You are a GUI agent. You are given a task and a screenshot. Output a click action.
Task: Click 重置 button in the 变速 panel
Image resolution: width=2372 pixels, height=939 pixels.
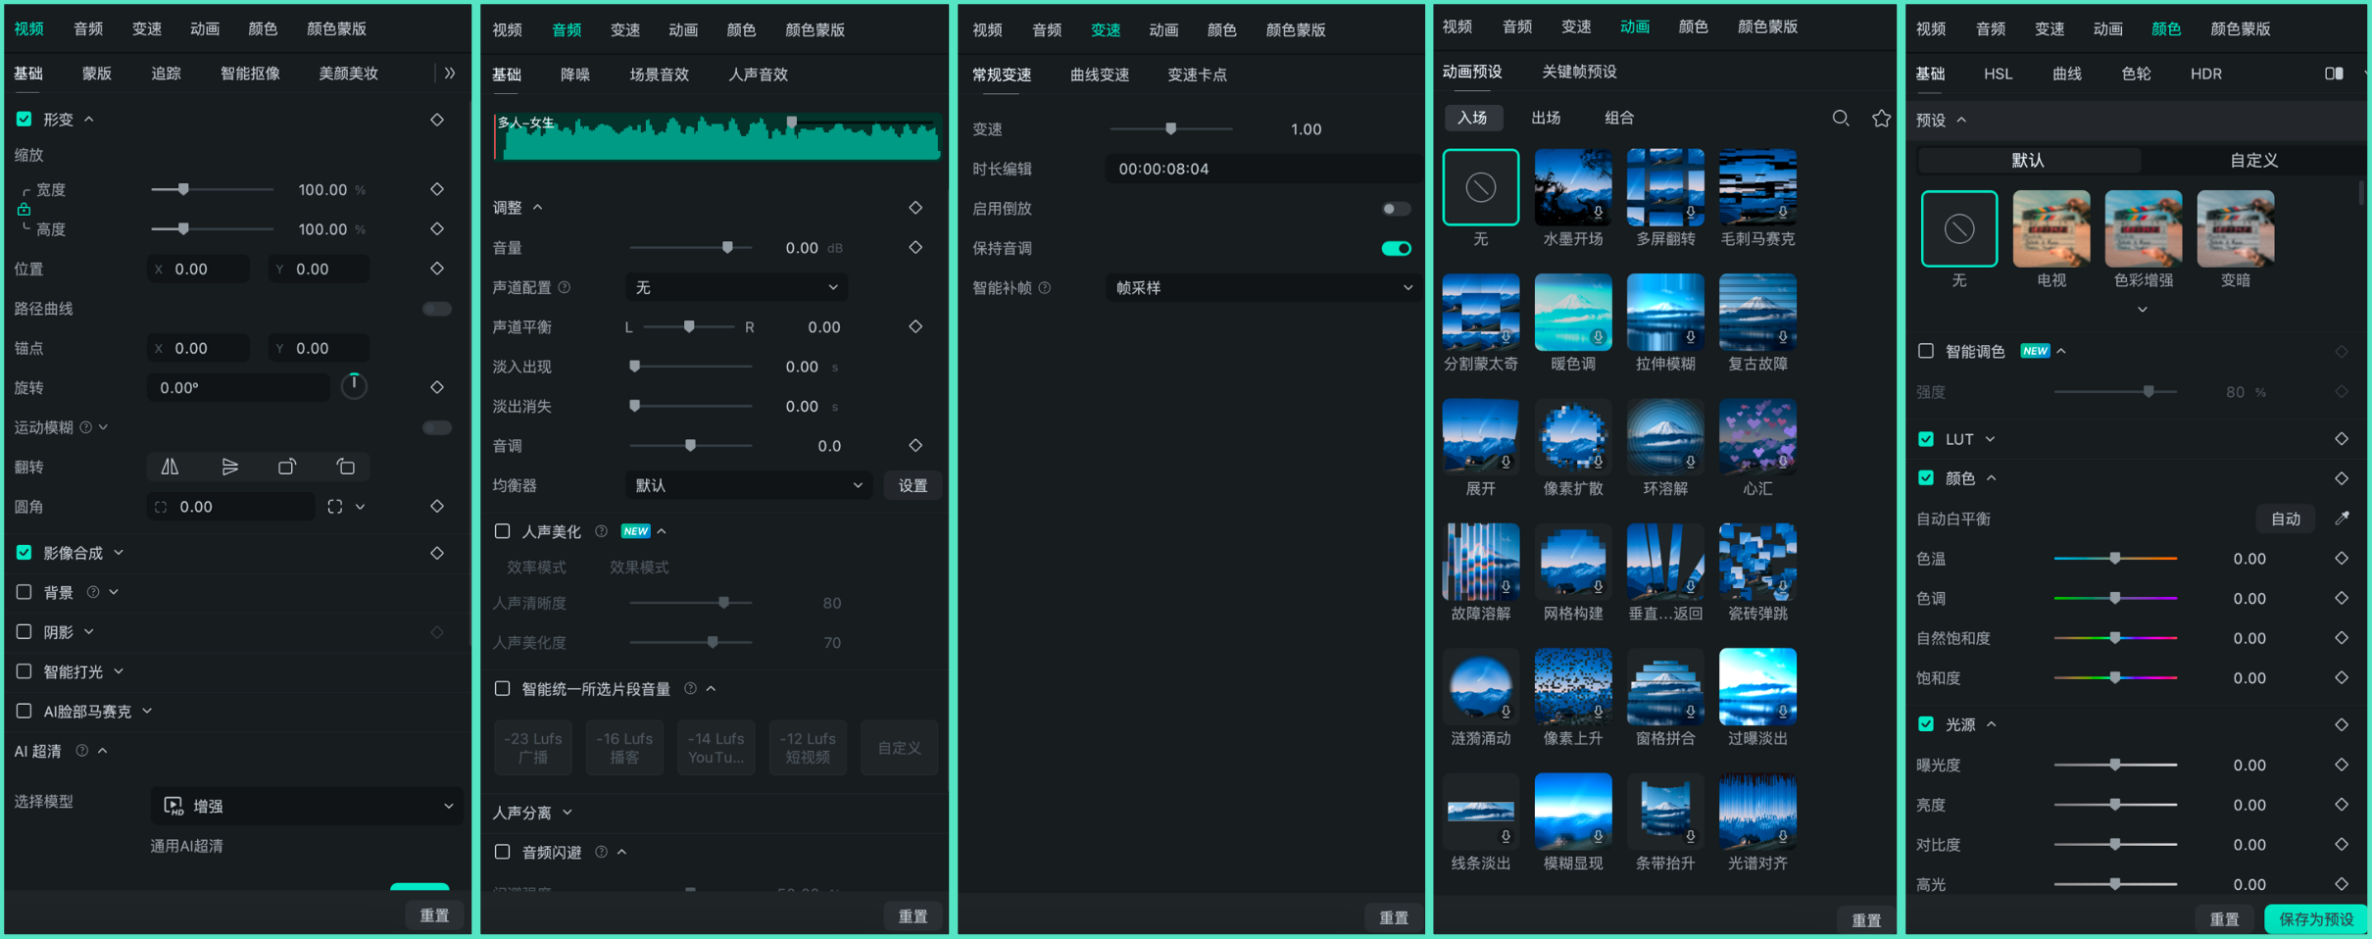[1394, 917]
